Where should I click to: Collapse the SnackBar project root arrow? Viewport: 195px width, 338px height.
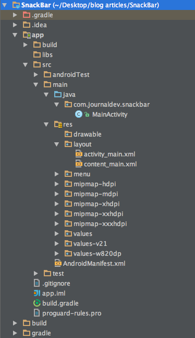tap(5, 5)
